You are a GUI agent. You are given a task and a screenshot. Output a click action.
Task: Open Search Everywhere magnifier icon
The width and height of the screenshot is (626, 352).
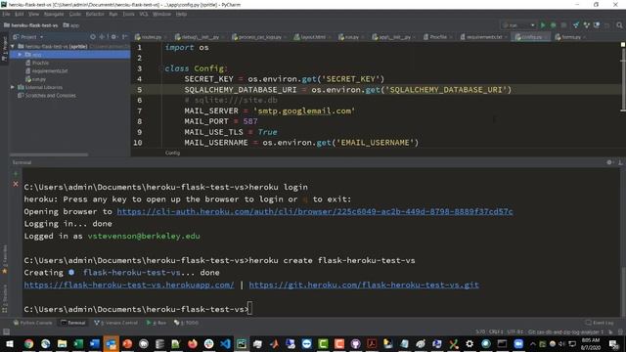tap(619, 25)
